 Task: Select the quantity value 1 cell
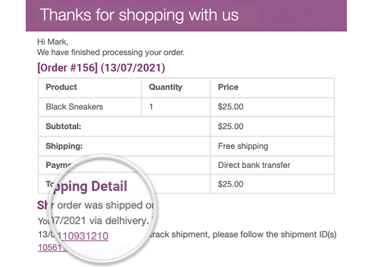point(176,107)
